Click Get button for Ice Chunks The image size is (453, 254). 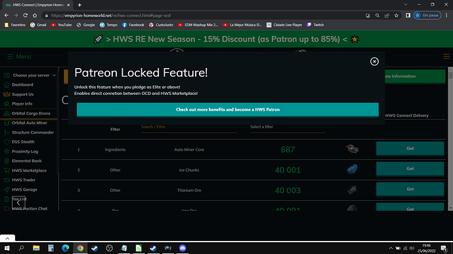[410, 169]
